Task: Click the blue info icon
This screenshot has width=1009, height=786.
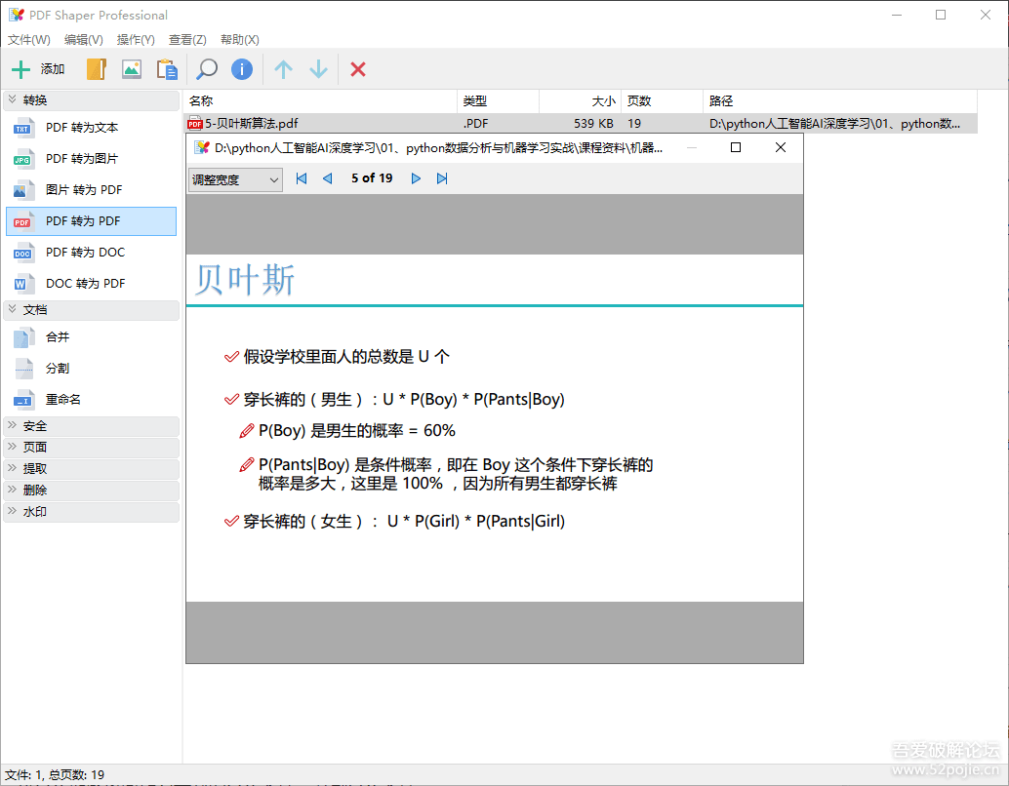Action: click(x=242, y=69)
